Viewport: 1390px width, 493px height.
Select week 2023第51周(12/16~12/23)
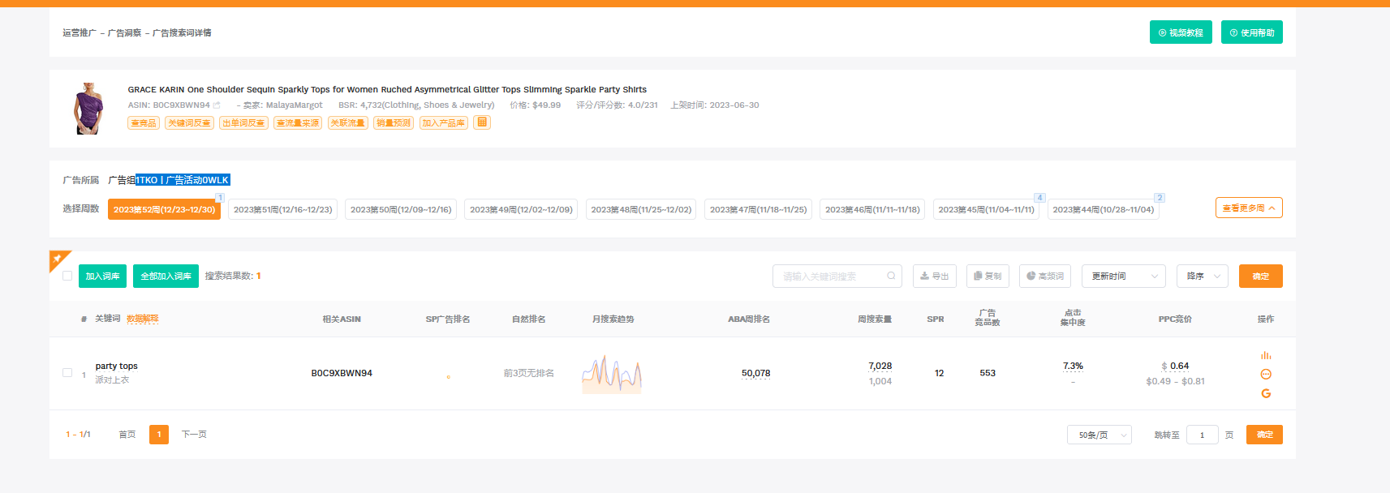282,209
